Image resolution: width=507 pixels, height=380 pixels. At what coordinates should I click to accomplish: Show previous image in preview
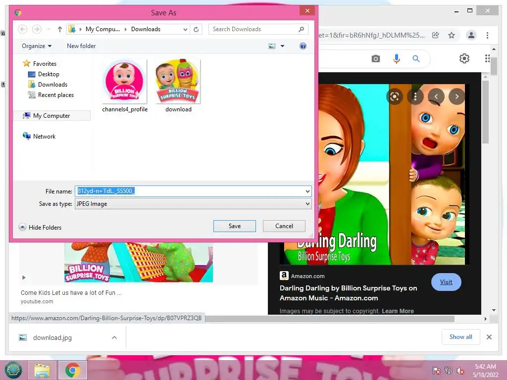[436, 96]
